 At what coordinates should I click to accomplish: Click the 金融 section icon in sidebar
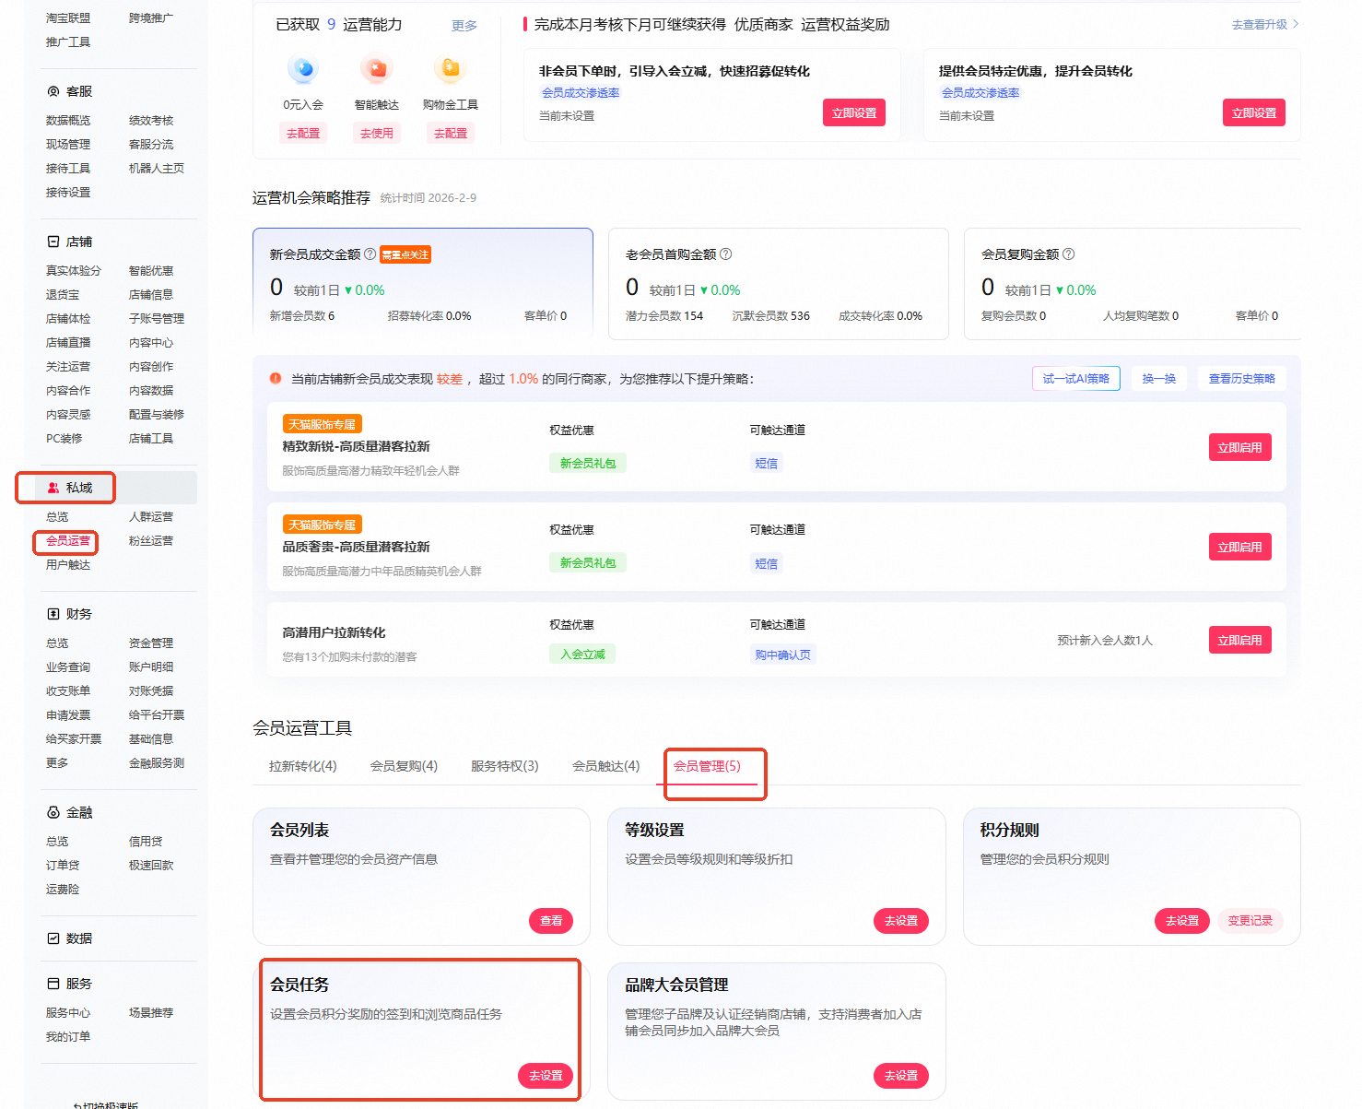click(53, 812)
